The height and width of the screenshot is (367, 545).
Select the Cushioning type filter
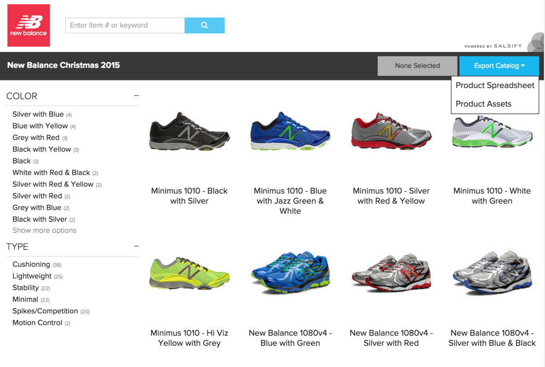31,264
